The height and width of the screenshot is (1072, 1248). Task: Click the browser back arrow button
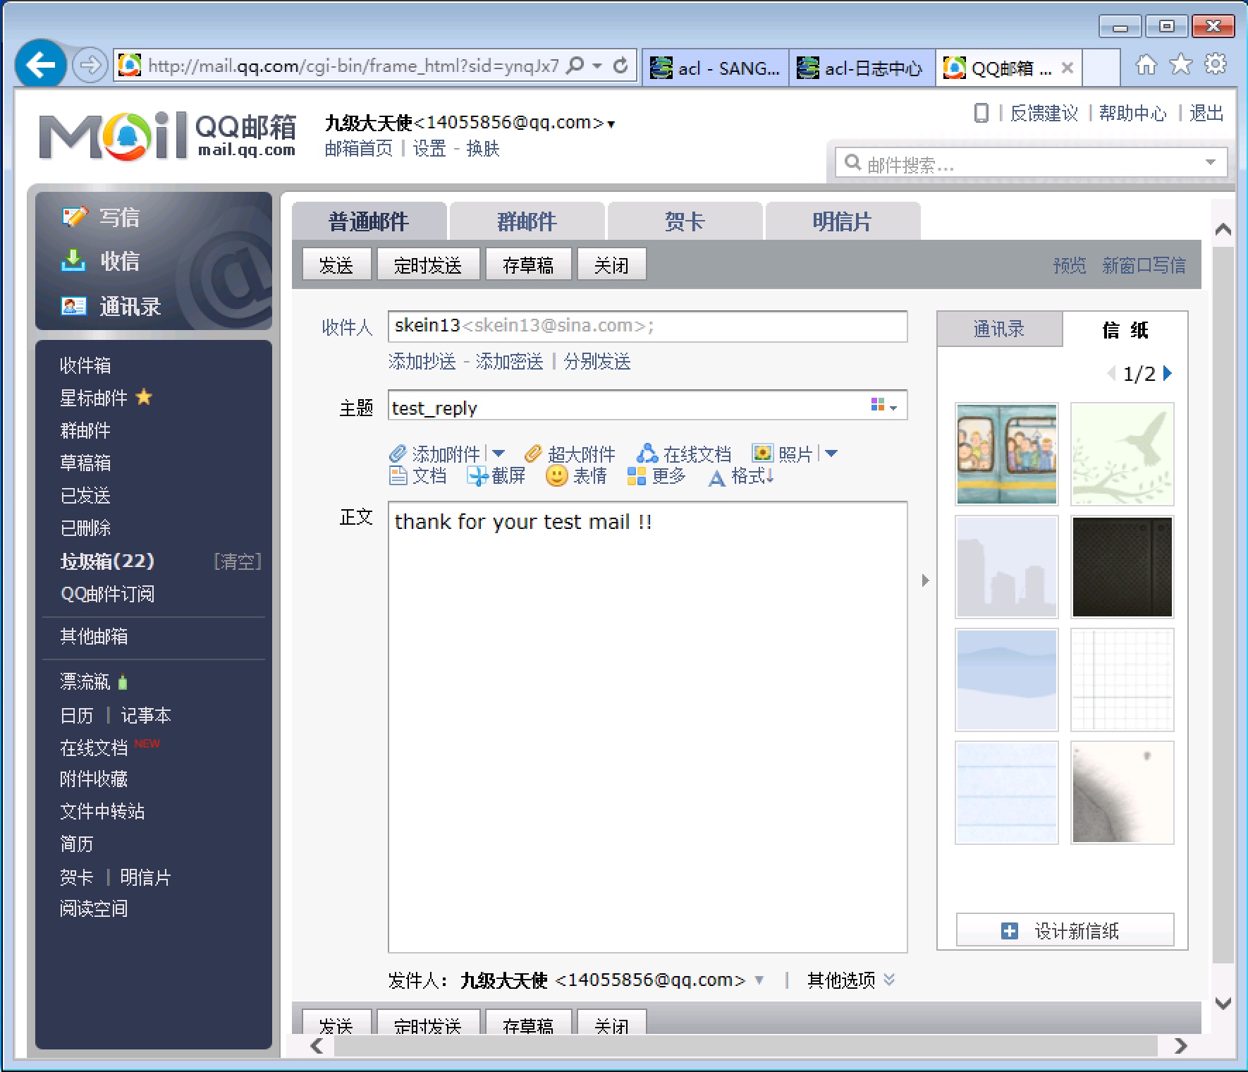(x=40, y=65)
